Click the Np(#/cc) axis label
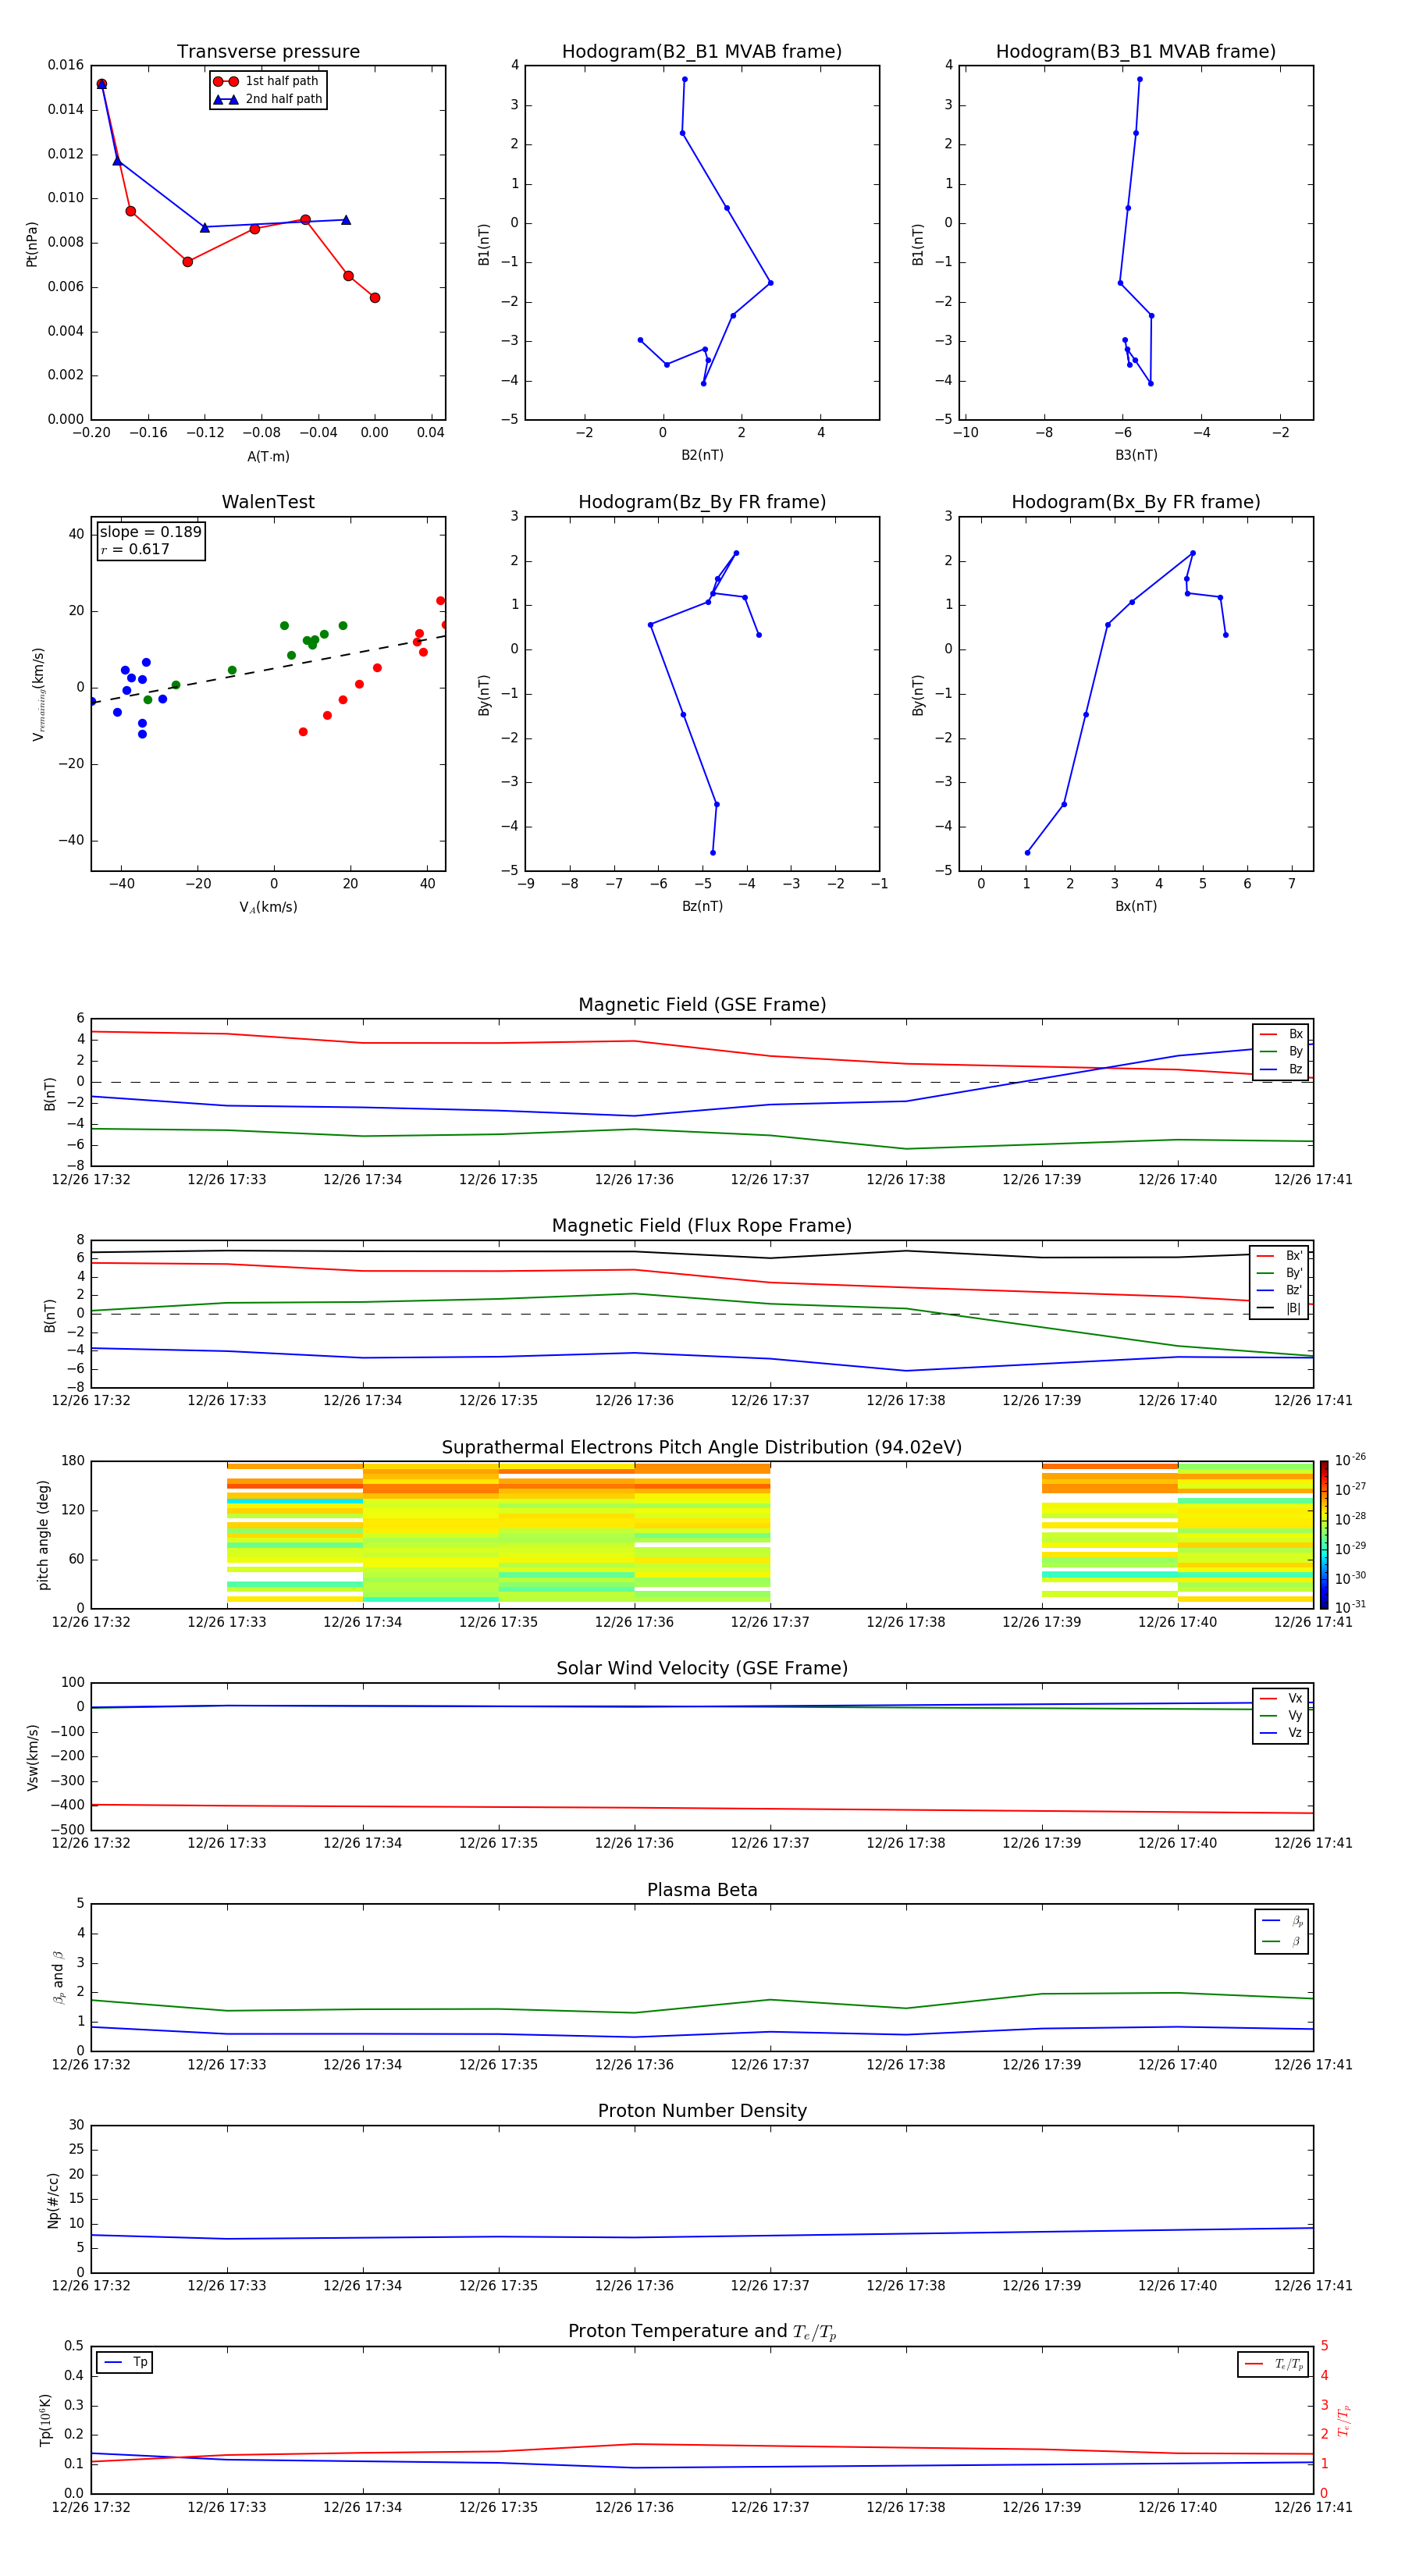This screenshot has width=1405, height=2576. pos(53,2200)
